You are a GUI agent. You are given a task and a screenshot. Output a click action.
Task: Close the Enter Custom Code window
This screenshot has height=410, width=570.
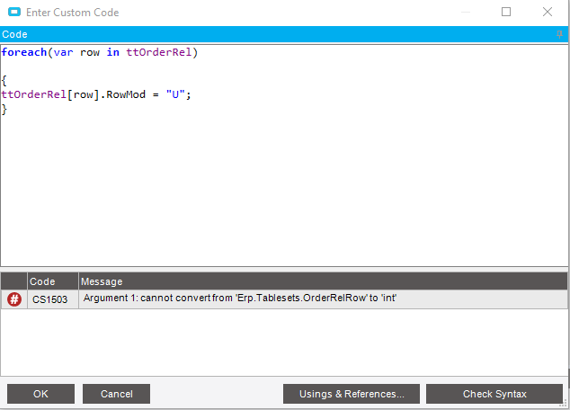click(548, 12)
